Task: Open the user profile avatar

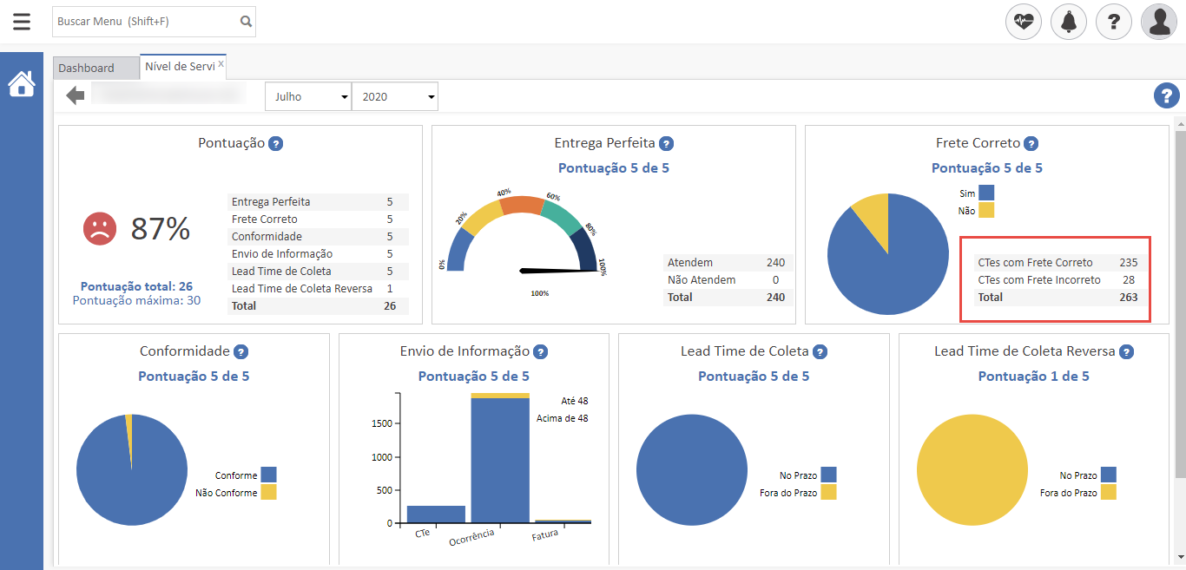Action: [x=1159, y=22]
